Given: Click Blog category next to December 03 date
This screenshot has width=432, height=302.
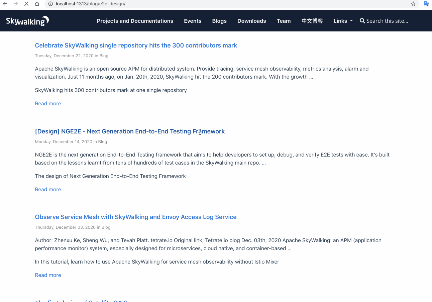Looking at the screenshot, I should click(x=106, y=227).
